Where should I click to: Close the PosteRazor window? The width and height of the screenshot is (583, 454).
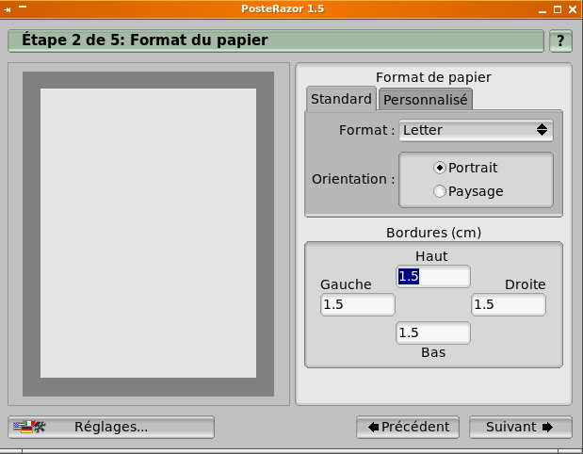(x=573, y=9)
